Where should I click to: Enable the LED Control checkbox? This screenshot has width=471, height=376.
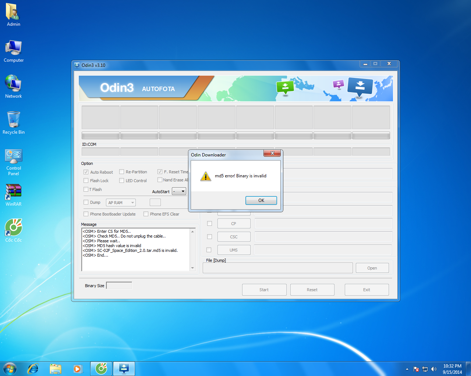coord(121,180)
